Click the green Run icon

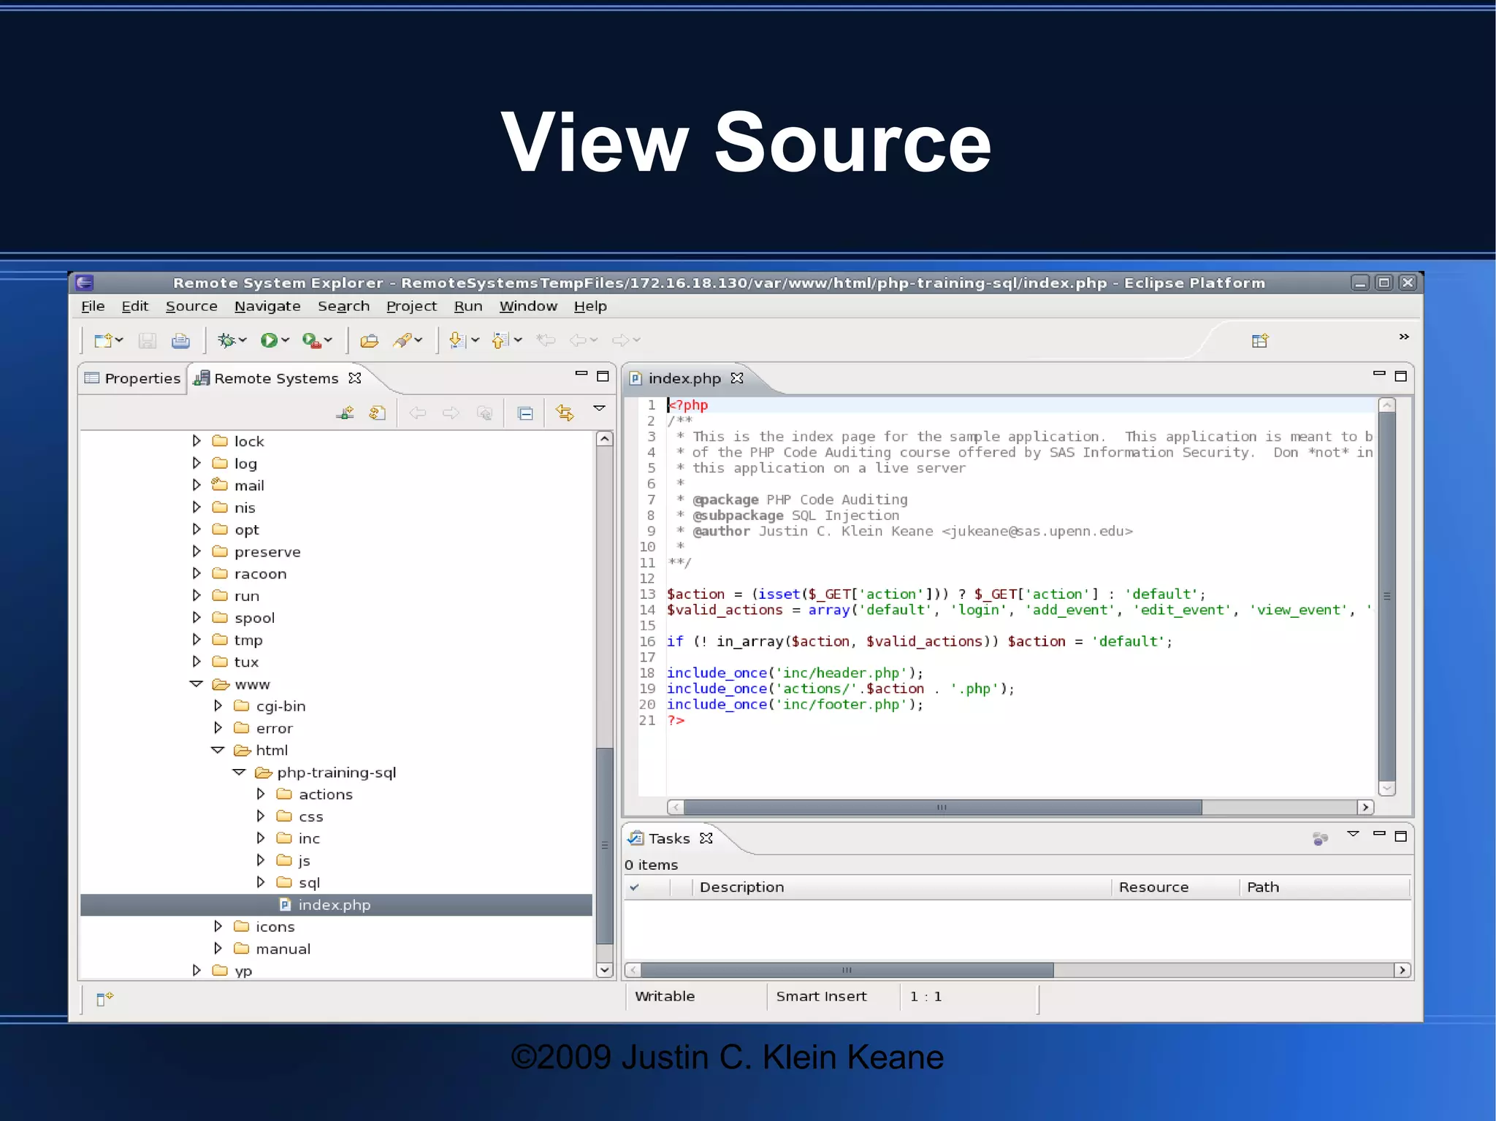pyautogui.click(x=269, y=340)
